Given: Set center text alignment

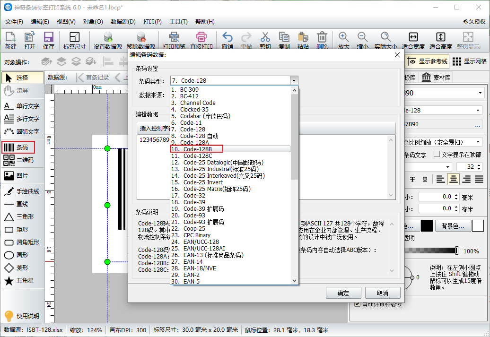Looking at the screenshot, I should tap(454, 179).
